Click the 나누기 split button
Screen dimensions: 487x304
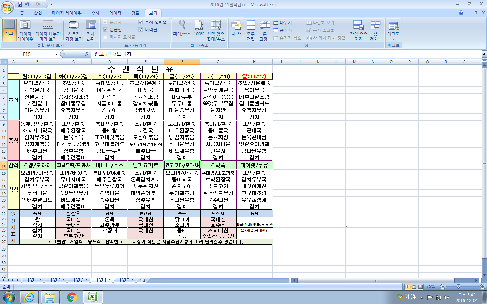click(283, 23)
